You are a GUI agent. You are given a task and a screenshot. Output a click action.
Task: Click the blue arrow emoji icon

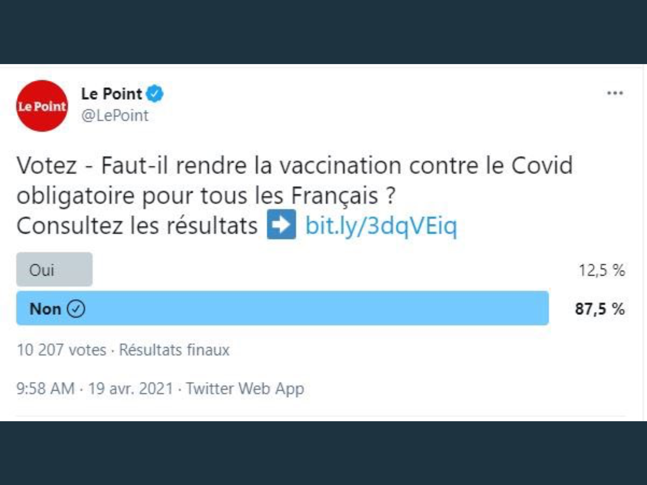tap(281, 225)
